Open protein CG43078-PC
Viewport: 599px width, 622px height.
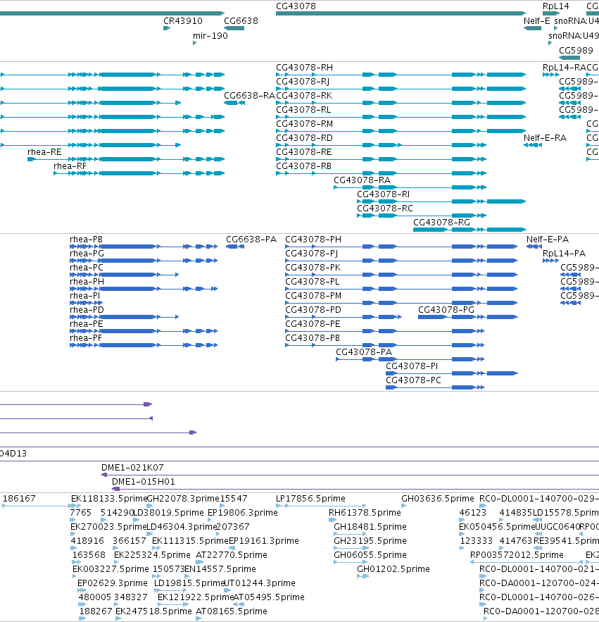pyautogui.click(x=435, y=387)
